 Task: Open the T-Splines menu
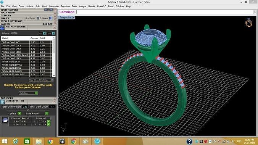coord(119,6)
